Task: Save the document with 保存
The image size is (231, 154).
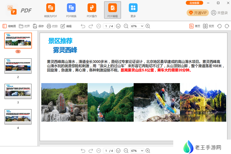Action: [x=38, y=26]
